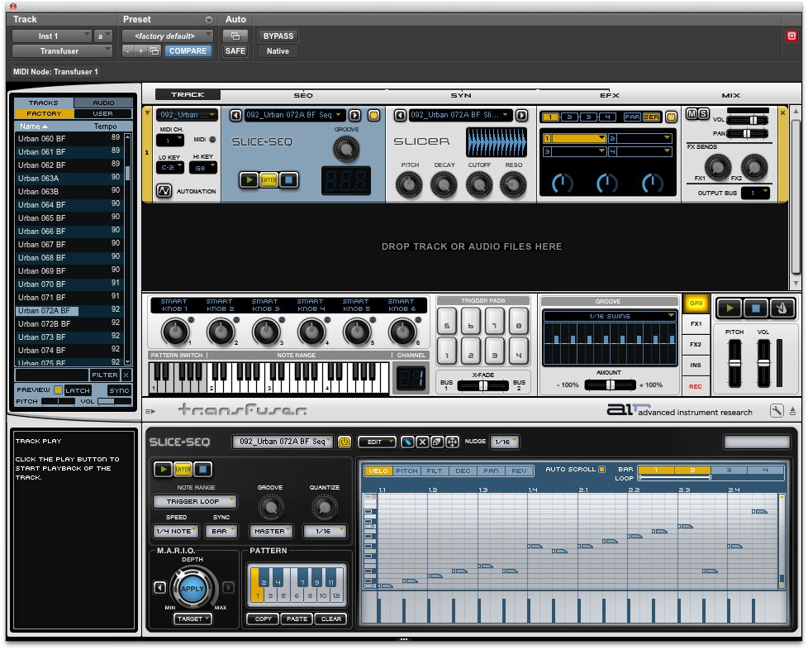Open the 1/16 SWING groove dropdown
Viewport: 808px width, 650px height.
click(610, 316)
